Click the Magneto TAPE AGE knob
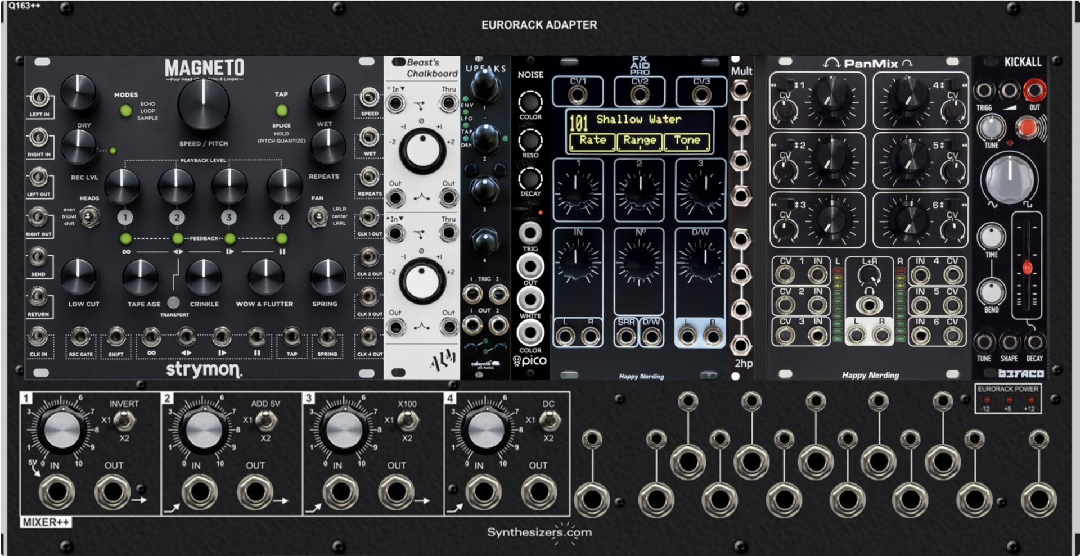This screenshot has height=556, width=1080. tap(141, 277)
